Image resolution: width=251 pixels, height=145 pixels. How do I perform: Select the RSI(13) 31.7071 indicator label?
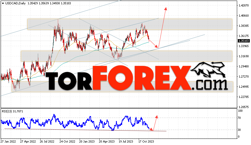coord(13,111)
